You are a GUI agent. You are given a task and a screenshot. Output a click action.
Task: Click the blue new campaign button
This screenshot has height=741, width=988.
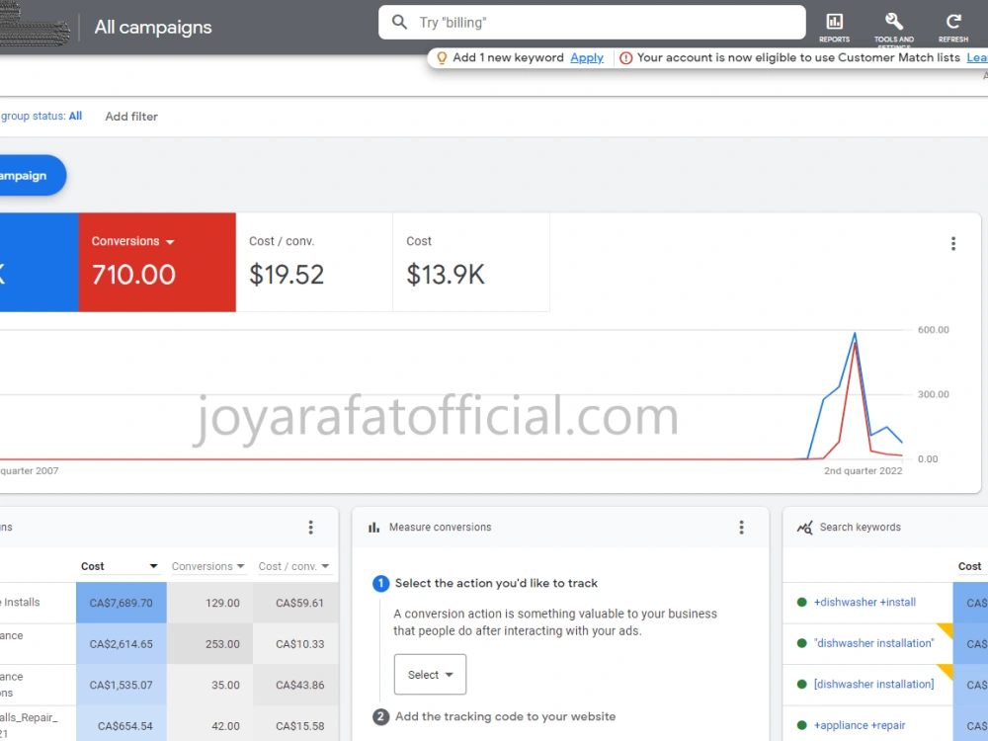point(32,175)
